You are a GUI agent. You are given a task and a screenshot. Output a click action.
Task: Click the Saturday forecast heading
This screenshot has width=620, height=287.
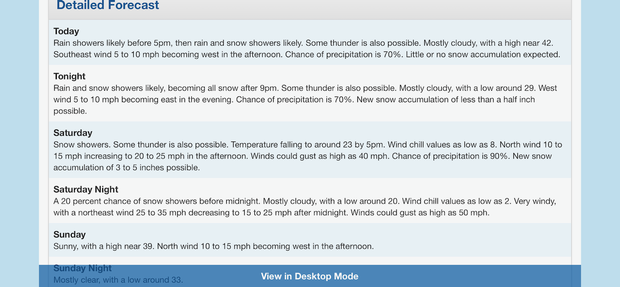73,133
